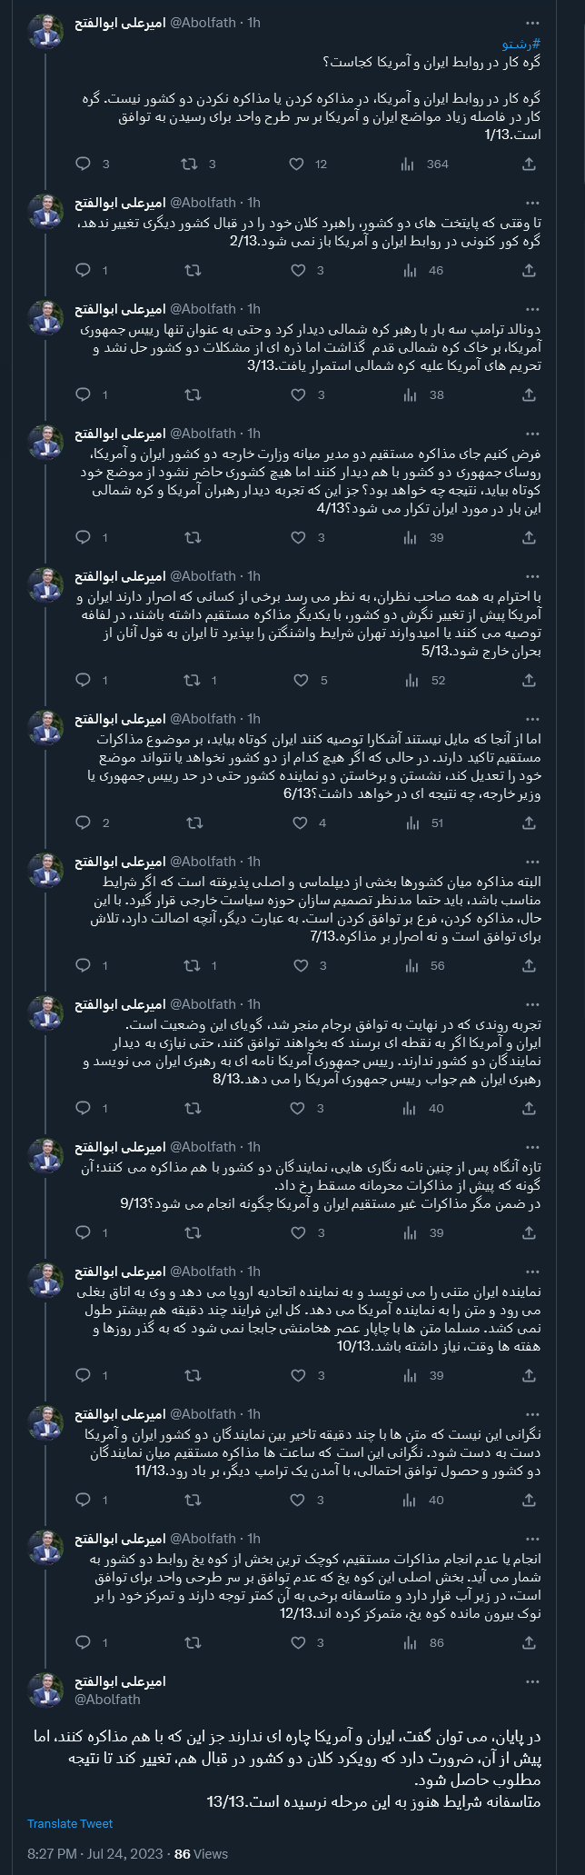Screen dimensions: 585x1875
Task: Open the #رشتو hashtag link
Action: pos(521,45)
